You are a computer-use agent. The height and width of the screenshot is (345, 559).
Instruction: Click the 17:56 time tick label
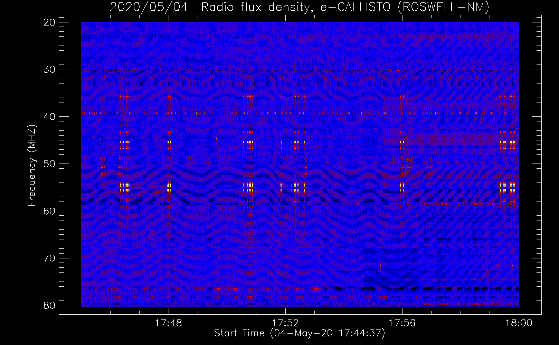click(402, 323)
